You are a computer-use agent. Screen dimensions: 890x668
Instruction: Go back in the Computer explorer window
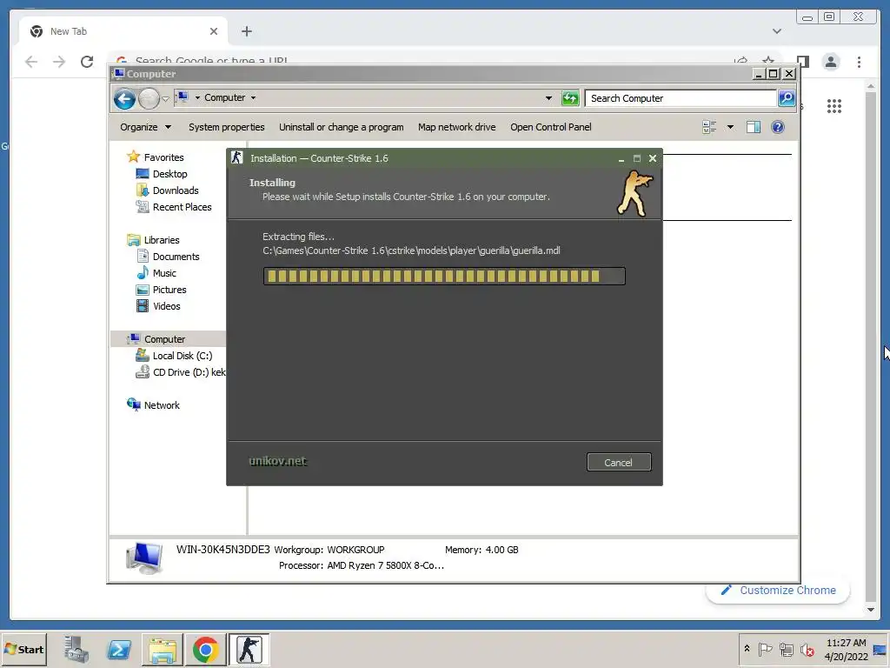[124, 99]
